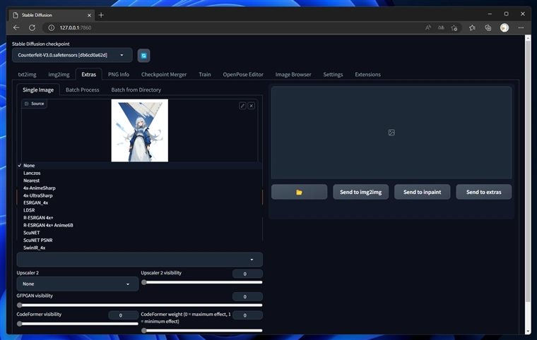This screenshot has height=340, width=537.
Task: Open the PNG Info tab
Action: pos(119,74)
